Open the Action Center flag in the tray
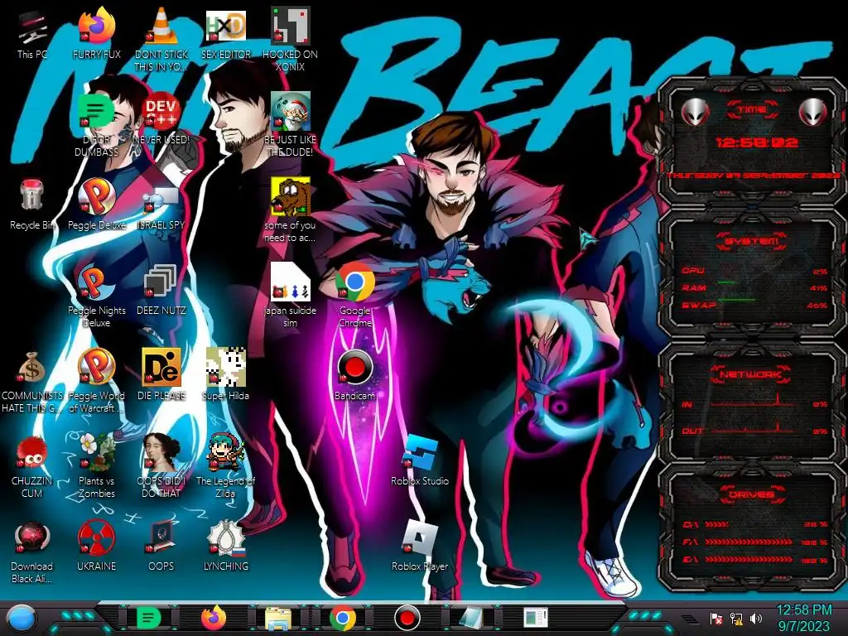This screenshot has width=848, height=636. click(716, 618)
